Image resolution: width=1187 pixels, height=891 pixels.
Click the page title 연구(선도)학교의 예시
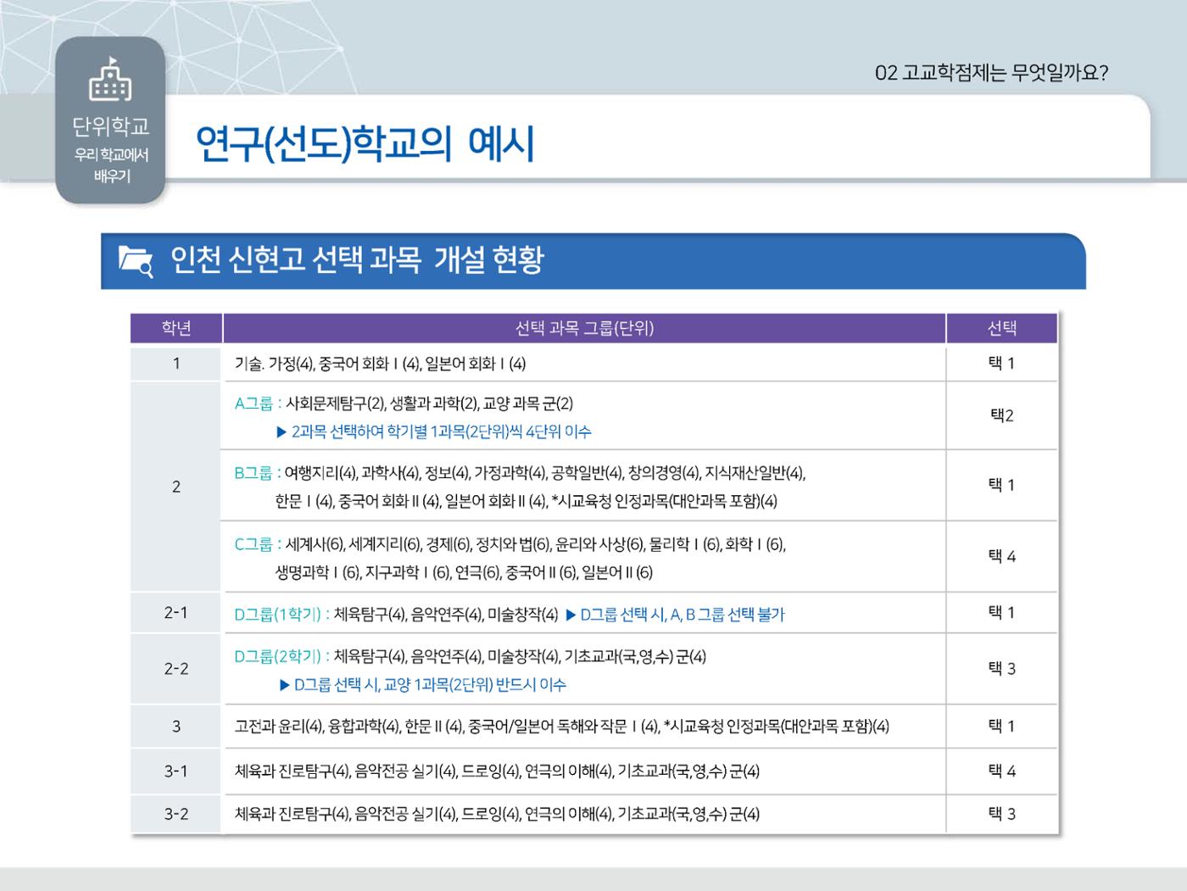tap(365, 143)
